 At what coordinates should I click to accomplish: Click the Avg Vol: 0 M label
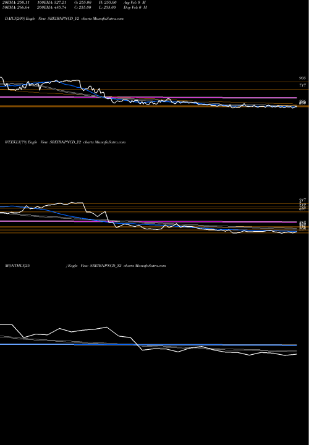click(135, 2)
